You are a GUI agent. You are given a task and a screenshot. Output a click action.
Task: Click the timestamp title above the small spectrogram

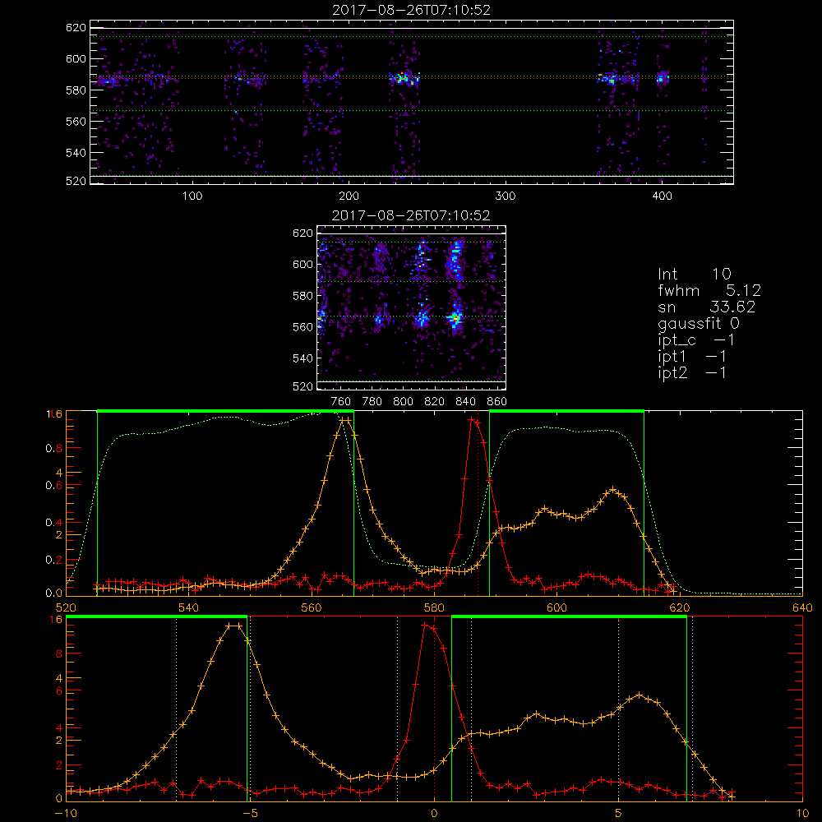(x=411, y=215)
